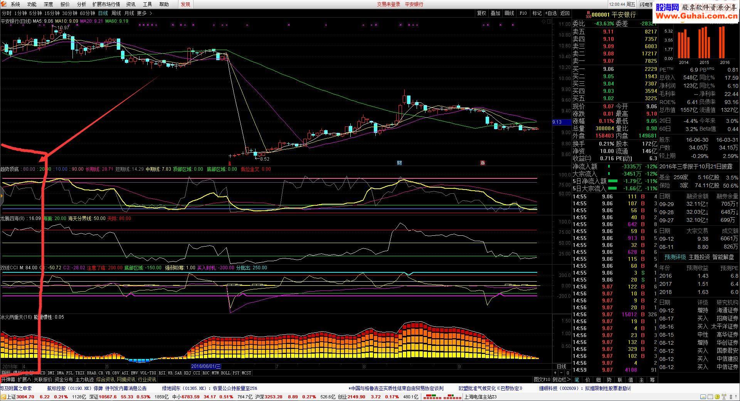Click the left-edge panel expand handle
740x401 pixels.
point(2,196)
